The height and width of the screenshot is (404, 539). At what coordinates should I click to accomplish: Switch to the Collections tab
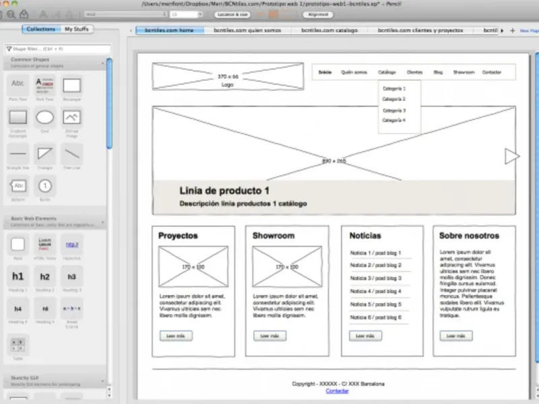pyautogui.click(x=41, y=29)
